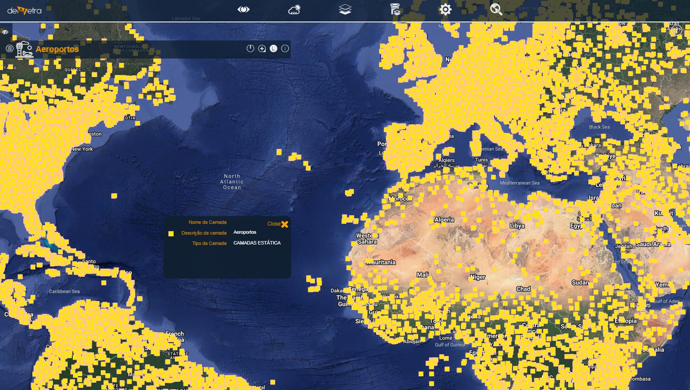Click the 'Nome da Camada' label
Image resolution: width=690 pixels, height=390 pixels.
[x=208, y=222]
